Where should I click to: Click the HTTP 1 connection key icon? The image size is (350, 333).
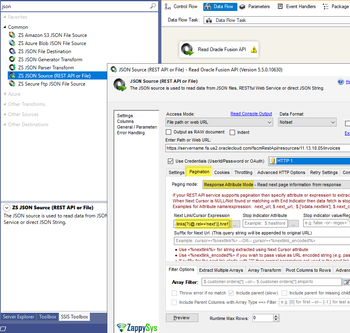point(273,161)
